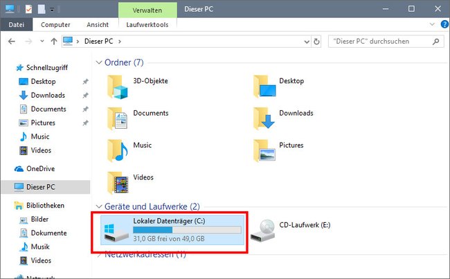The width and height of the screenshot is (450, 279).
Task: Click Dieser PC in the address bar path
Action: [x=98, y=42]
